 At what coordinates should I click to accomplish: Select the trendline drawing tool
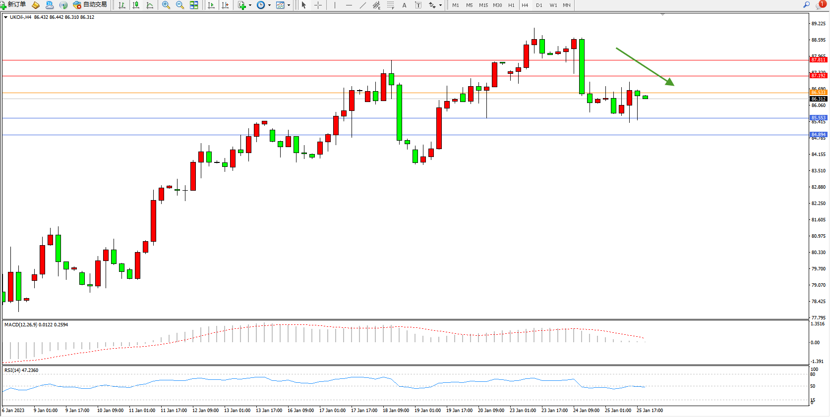(363, 5)
